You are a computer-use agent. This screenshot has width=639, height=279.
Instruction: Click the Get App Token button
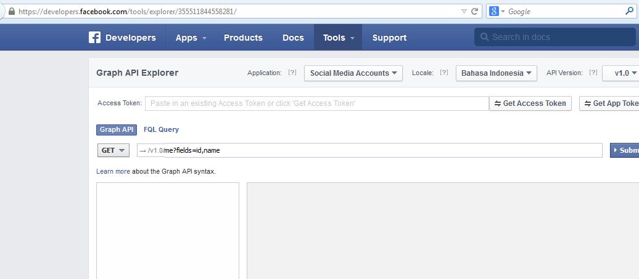click(609, 103)
